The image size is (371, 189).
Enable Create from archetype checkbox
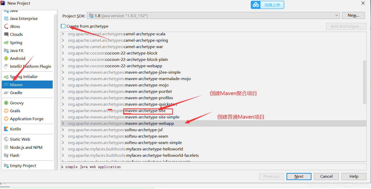(x=63, y=26)
